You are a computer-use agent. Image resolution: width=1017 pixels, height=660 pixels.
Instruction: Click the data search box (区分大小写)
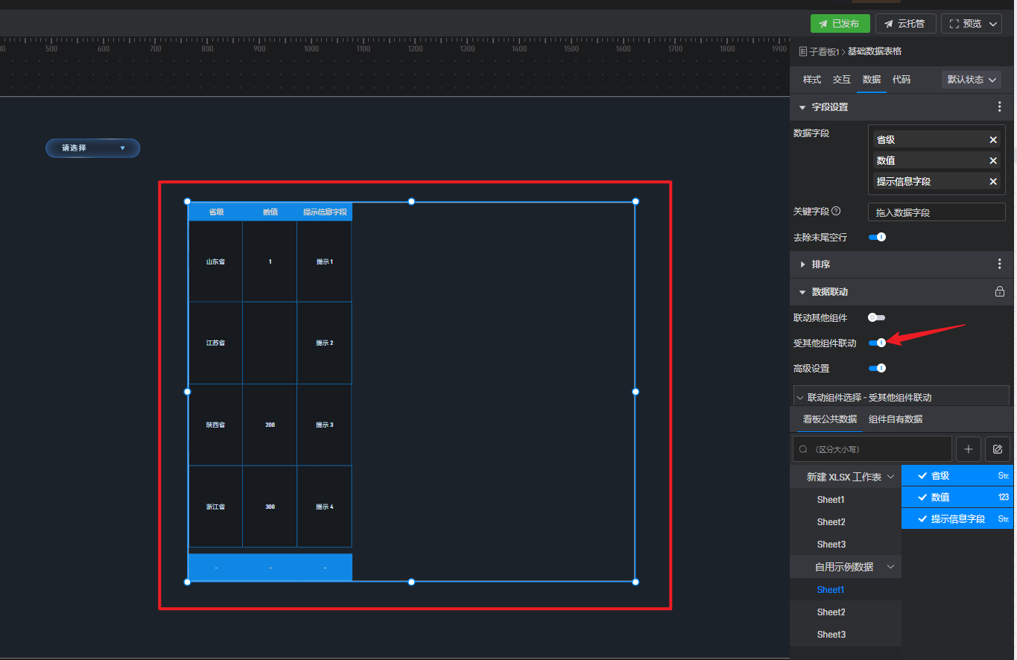point(872,449)
